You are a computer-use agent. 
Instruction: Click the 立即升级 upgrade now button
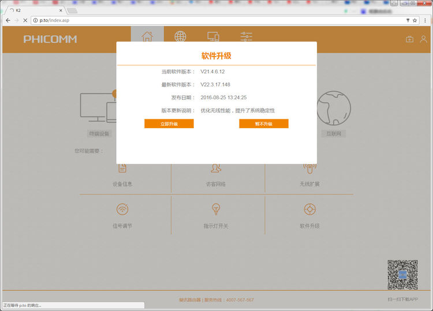[x=169, y=123]
